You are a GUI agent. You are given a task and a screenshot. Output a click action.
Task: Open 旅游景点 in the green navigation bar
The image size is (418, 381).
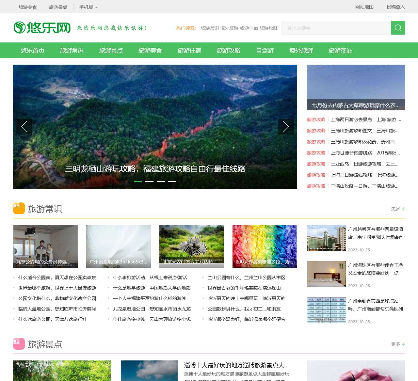[x=111, y=50]
